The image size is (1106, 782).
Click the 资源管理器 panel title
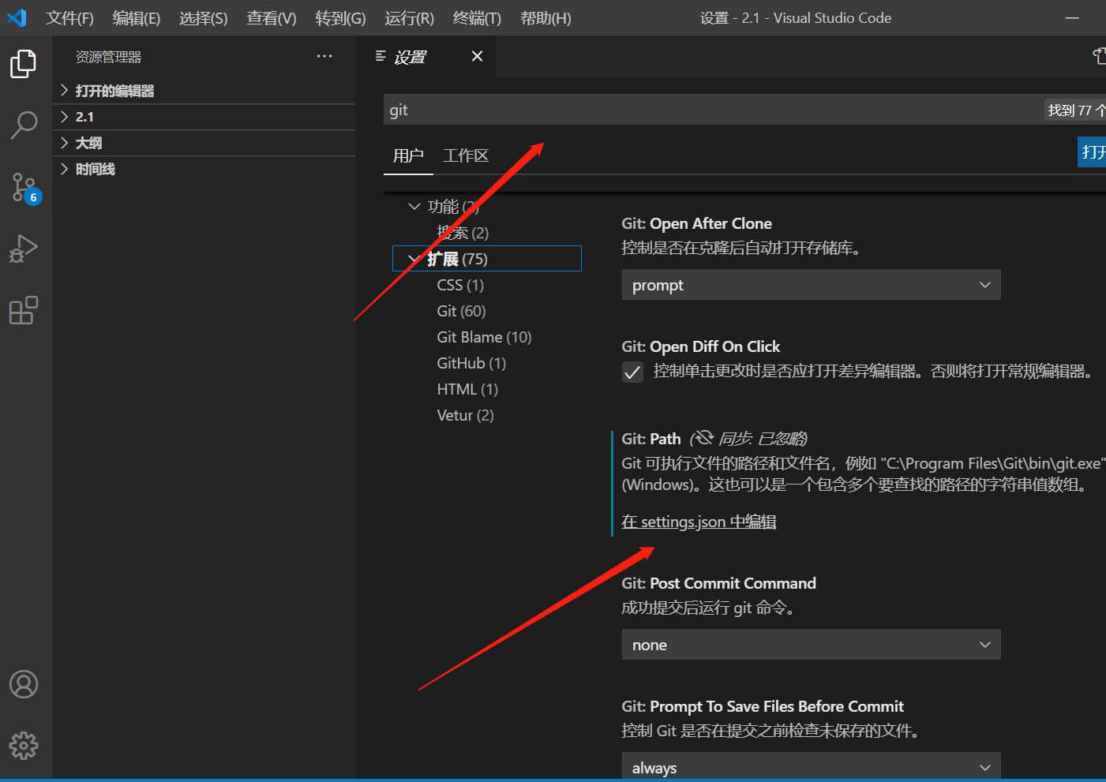[108, 57]
